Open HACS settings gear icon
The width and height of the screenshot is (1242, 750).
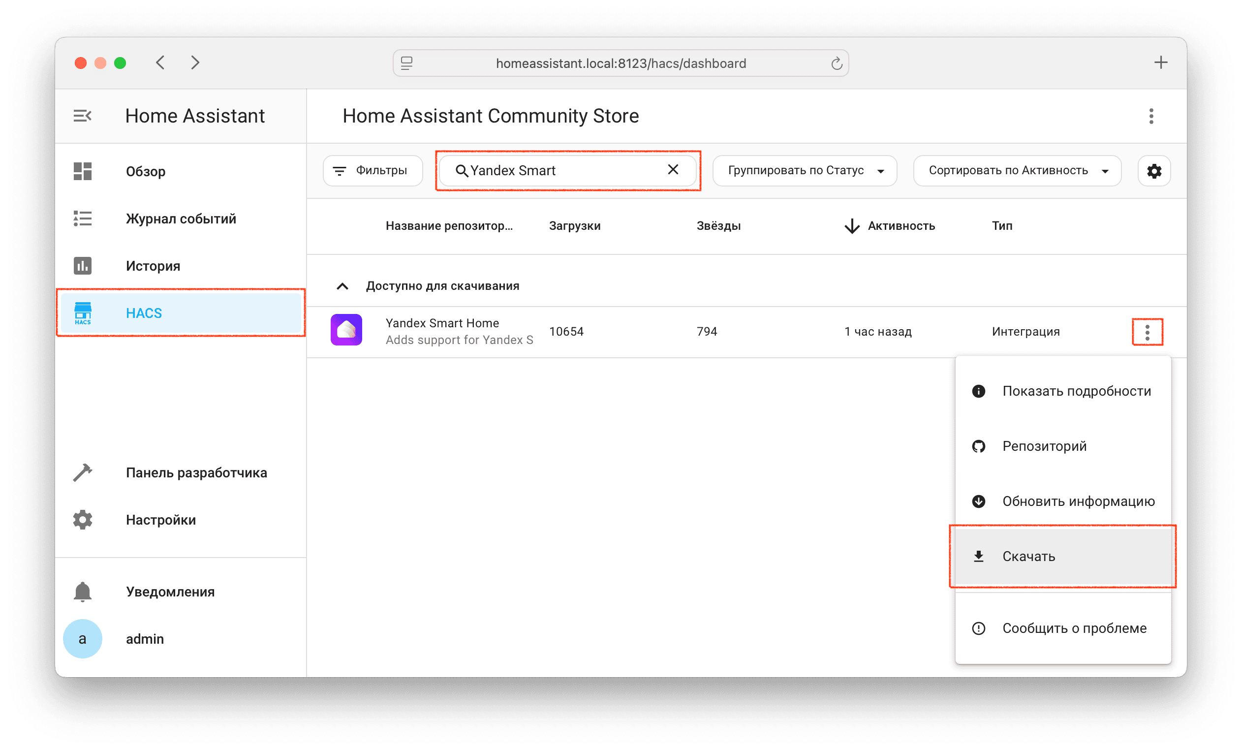(1154, 171)
